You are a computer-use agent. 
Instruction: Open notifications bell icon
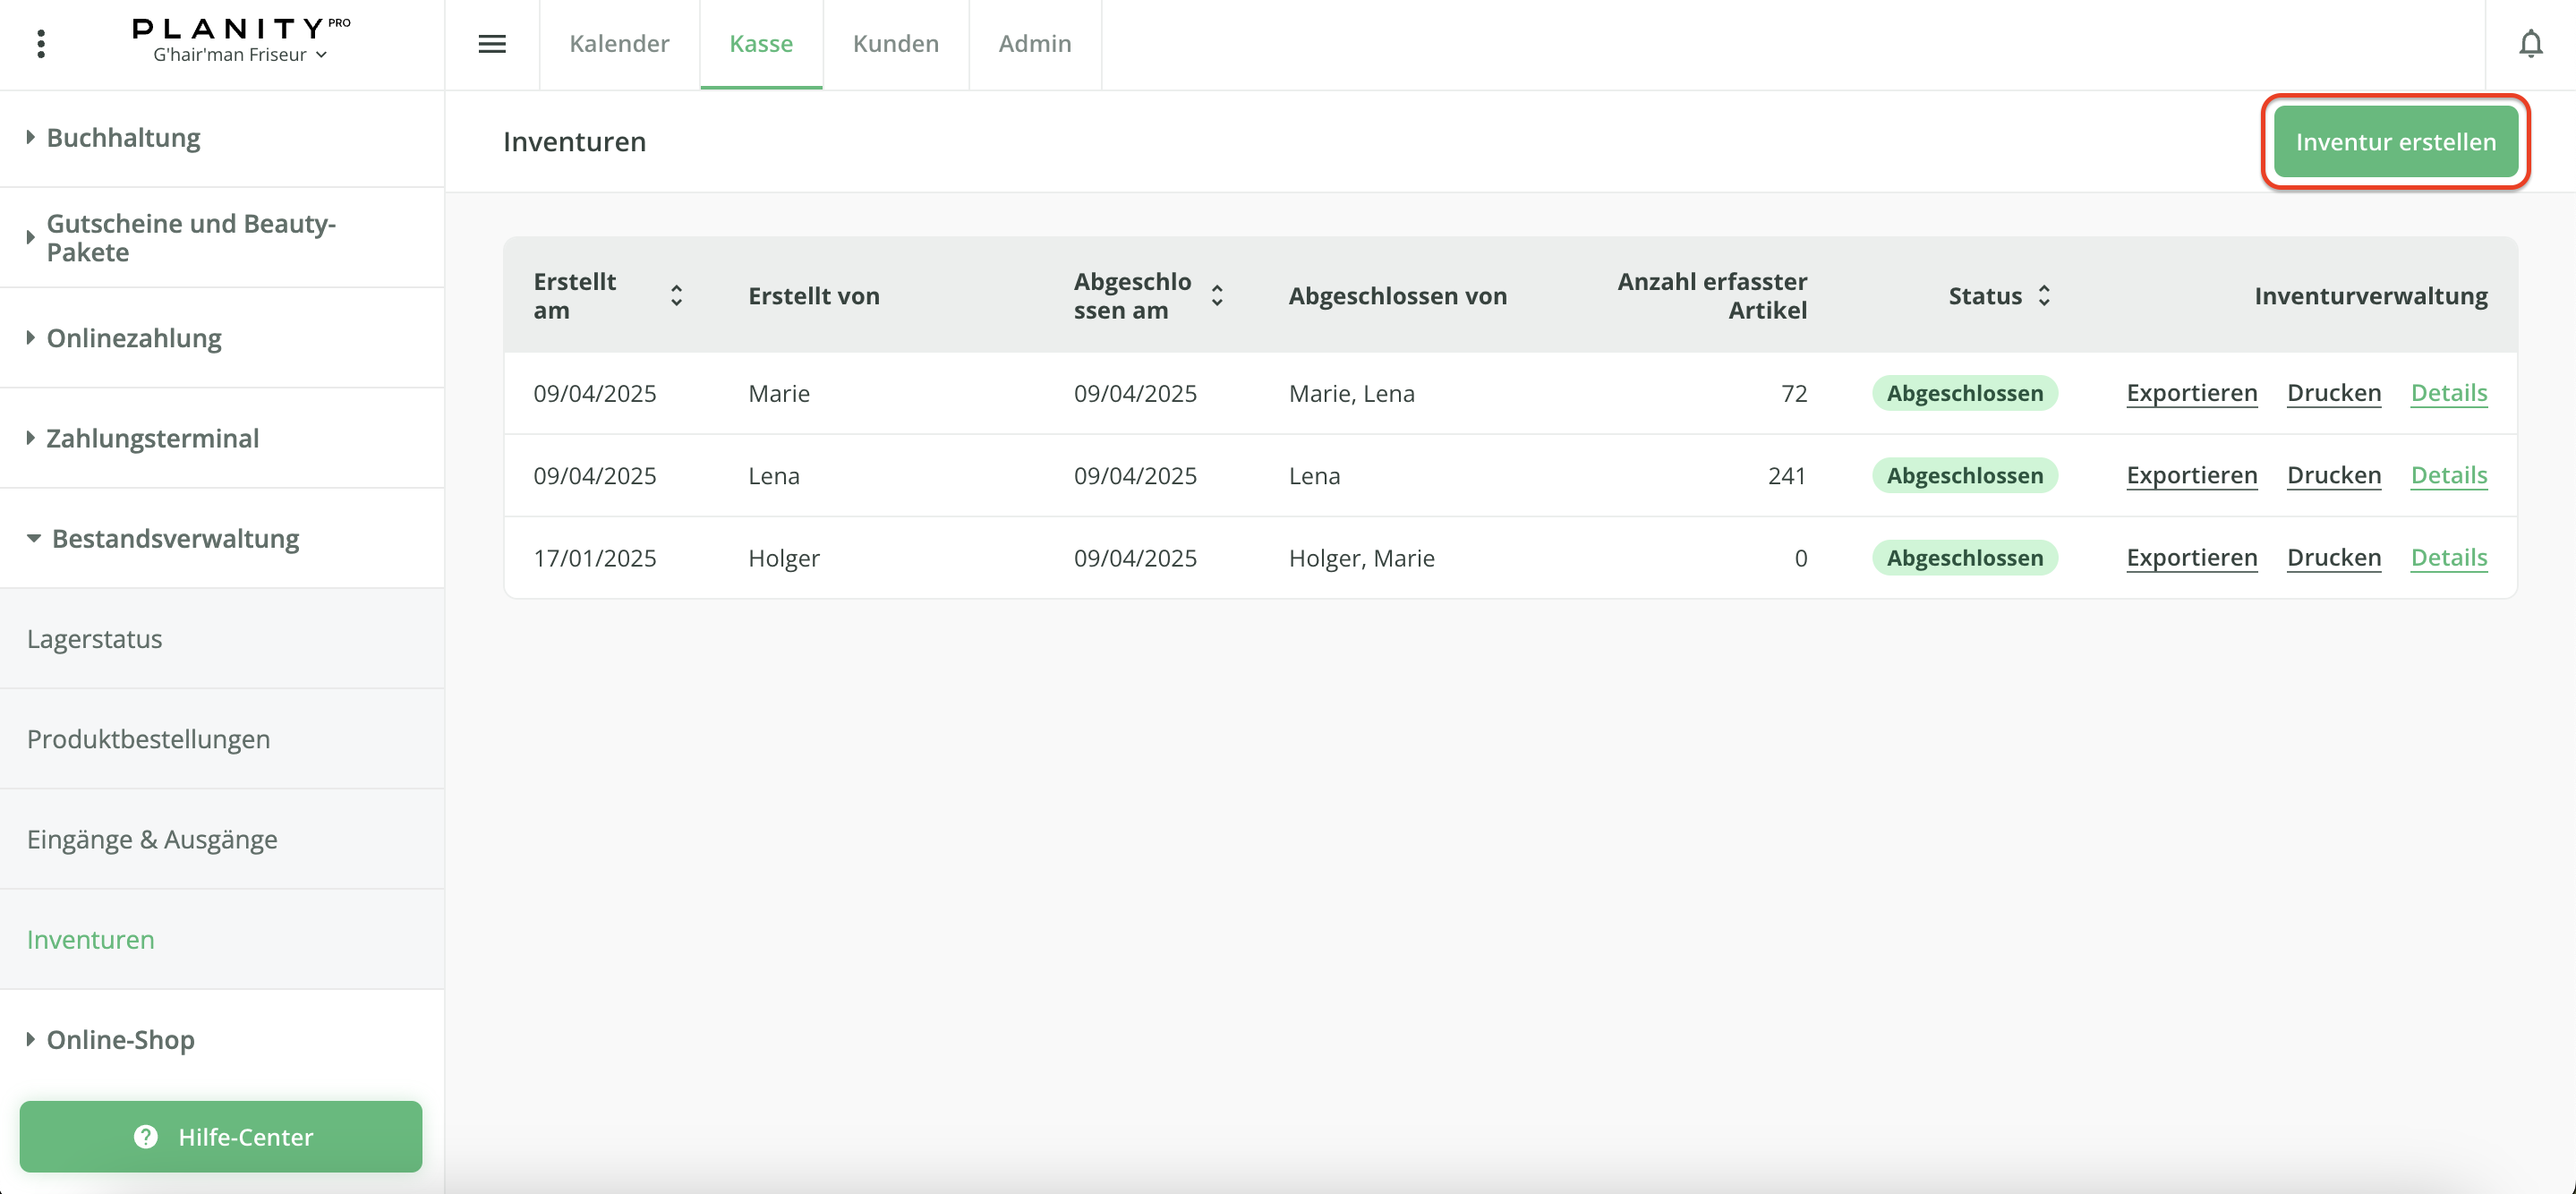[2530, 44]
